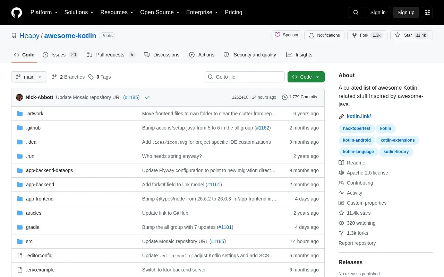This screenshot has height=277, width=444.
Task: Click Nick-Abbott's avatar image
Action: tap(19, 97)
